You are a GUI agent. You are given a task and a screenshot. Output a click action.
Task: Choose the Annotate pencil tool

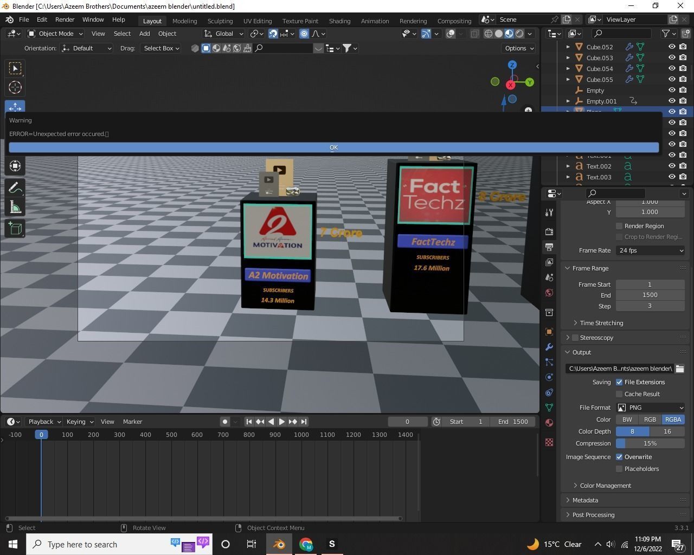15,188
